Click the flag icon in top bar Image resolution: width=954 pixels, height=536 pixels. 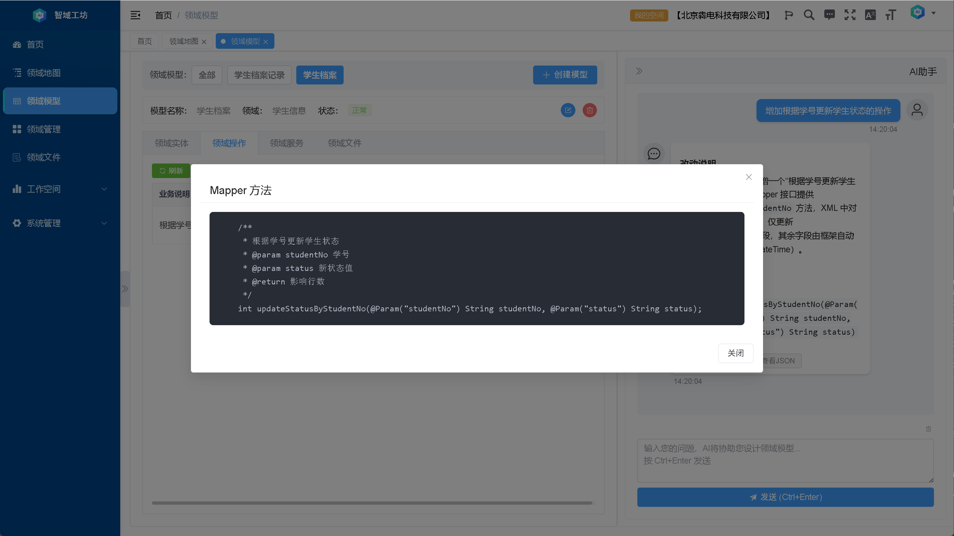[789, 15]
